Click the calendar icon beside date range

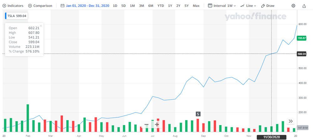click(63, 6)
